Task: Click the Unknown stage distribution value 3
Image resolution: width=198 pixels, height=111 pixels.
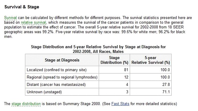Action: click(127, 92)
